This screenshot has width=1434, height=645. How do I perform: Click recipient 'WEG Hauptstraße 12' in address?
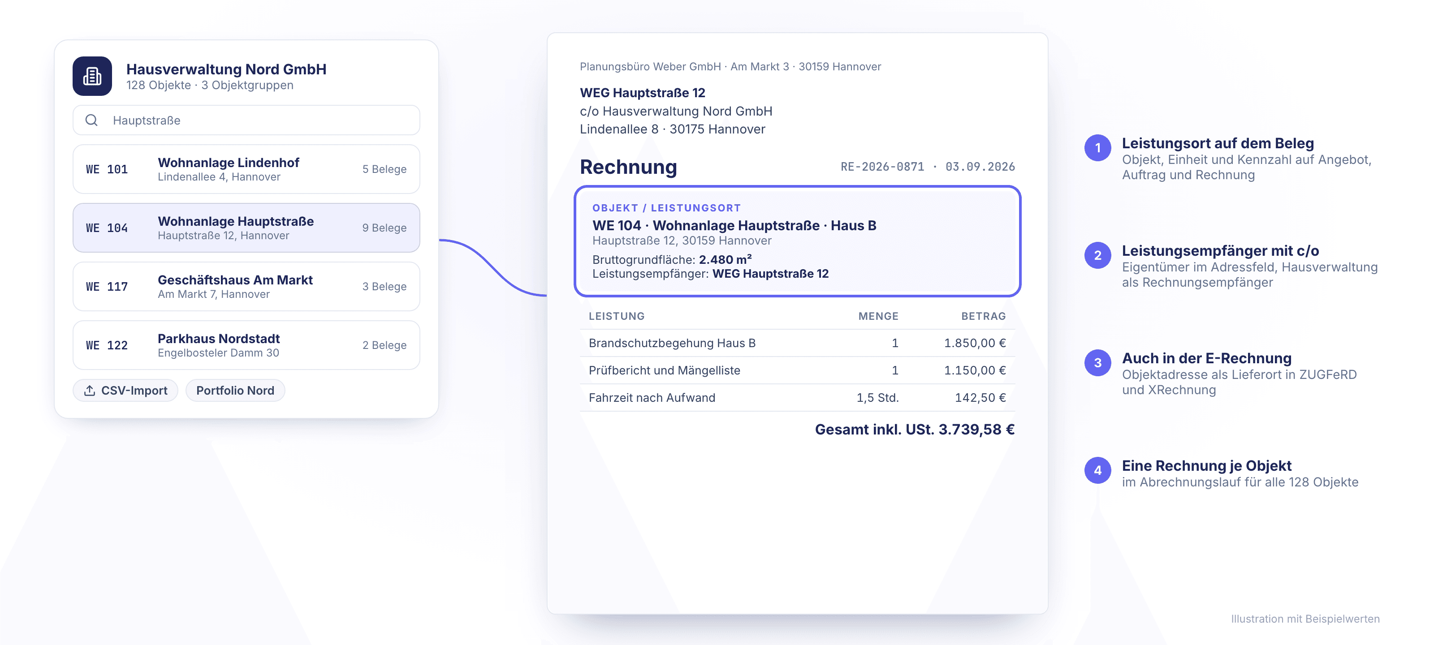(x=643, y=93)
